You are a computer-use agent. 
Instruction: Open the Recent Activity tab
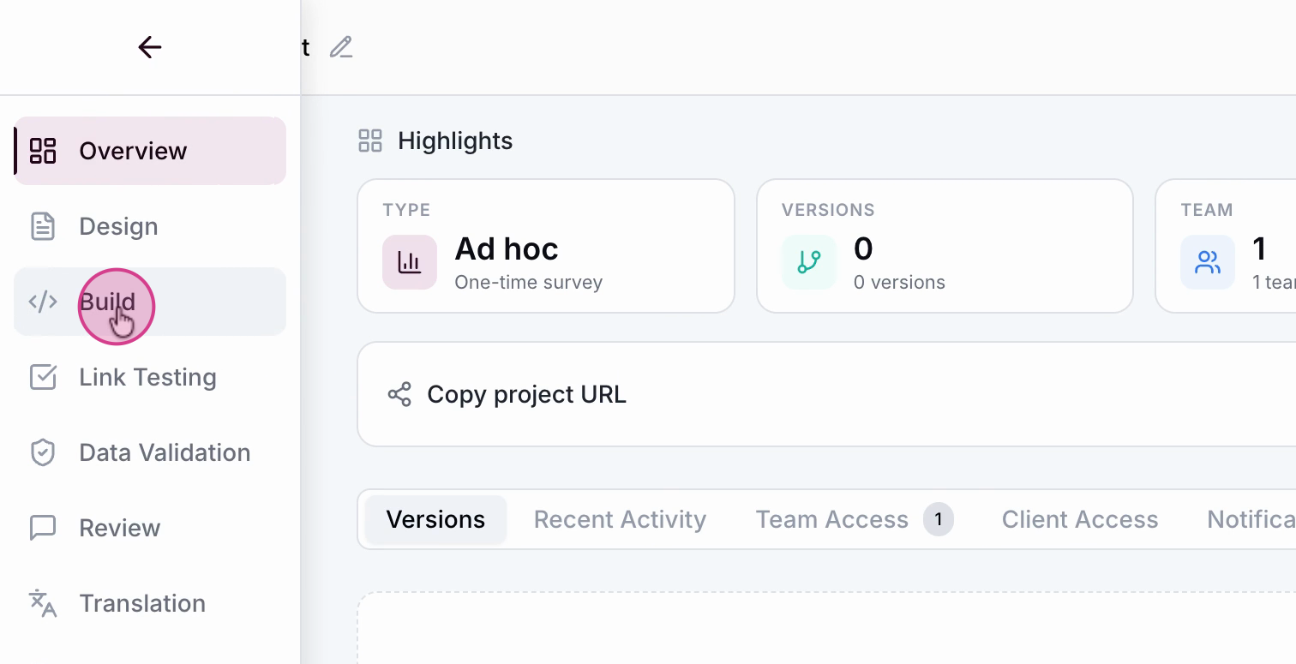(620, 519)
